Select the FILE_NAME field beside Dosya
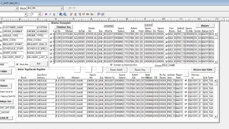Image resolution: width=229 pixels, height=129 pixels. coord(190,65)
